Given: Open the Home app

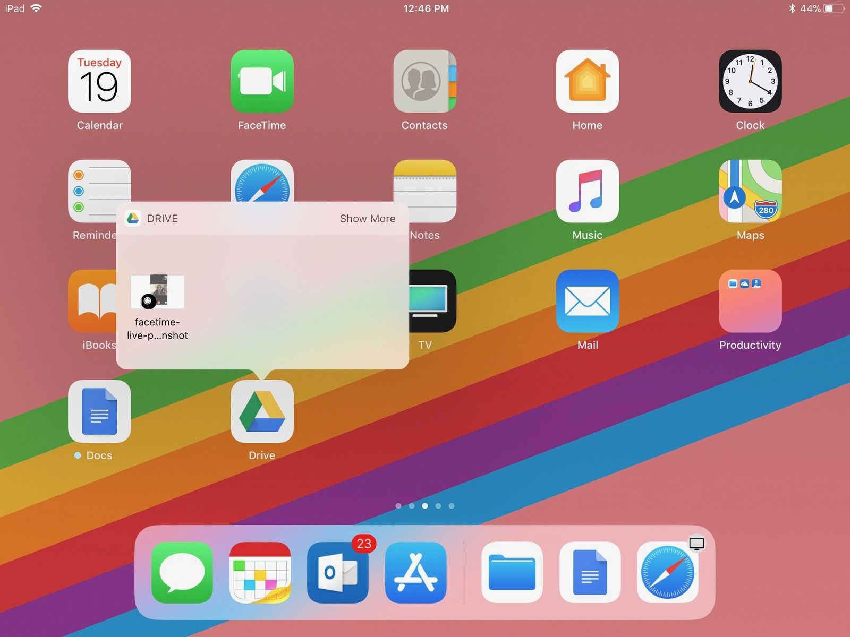Looking at the screenshot, I should (587, 82).
